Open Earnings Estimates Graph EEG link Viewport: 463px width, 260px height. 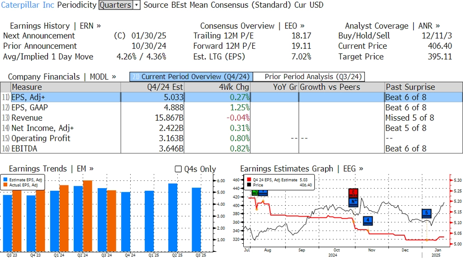point(302,169)
